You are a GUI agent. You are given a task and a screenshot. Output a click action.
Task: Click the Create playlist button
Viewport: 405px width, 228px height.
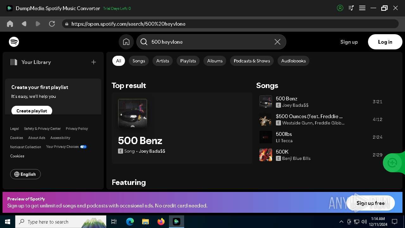coord(32,111)
